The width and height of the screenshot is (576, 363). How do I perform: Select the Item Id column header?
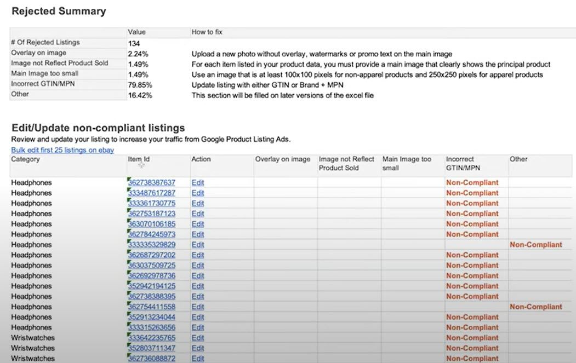(x=139, y=159)
